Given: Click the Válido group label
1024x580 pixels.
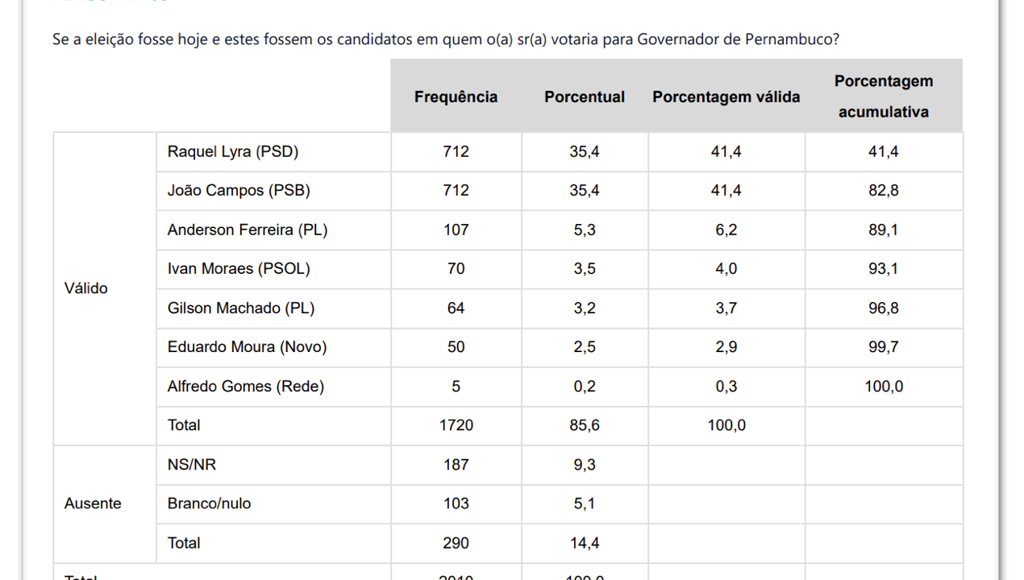Looking at the screenshot, I should point(85,288).
